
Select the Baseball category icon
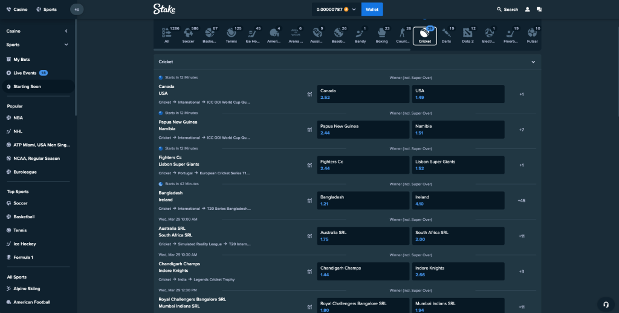click(x=339, y=36)
